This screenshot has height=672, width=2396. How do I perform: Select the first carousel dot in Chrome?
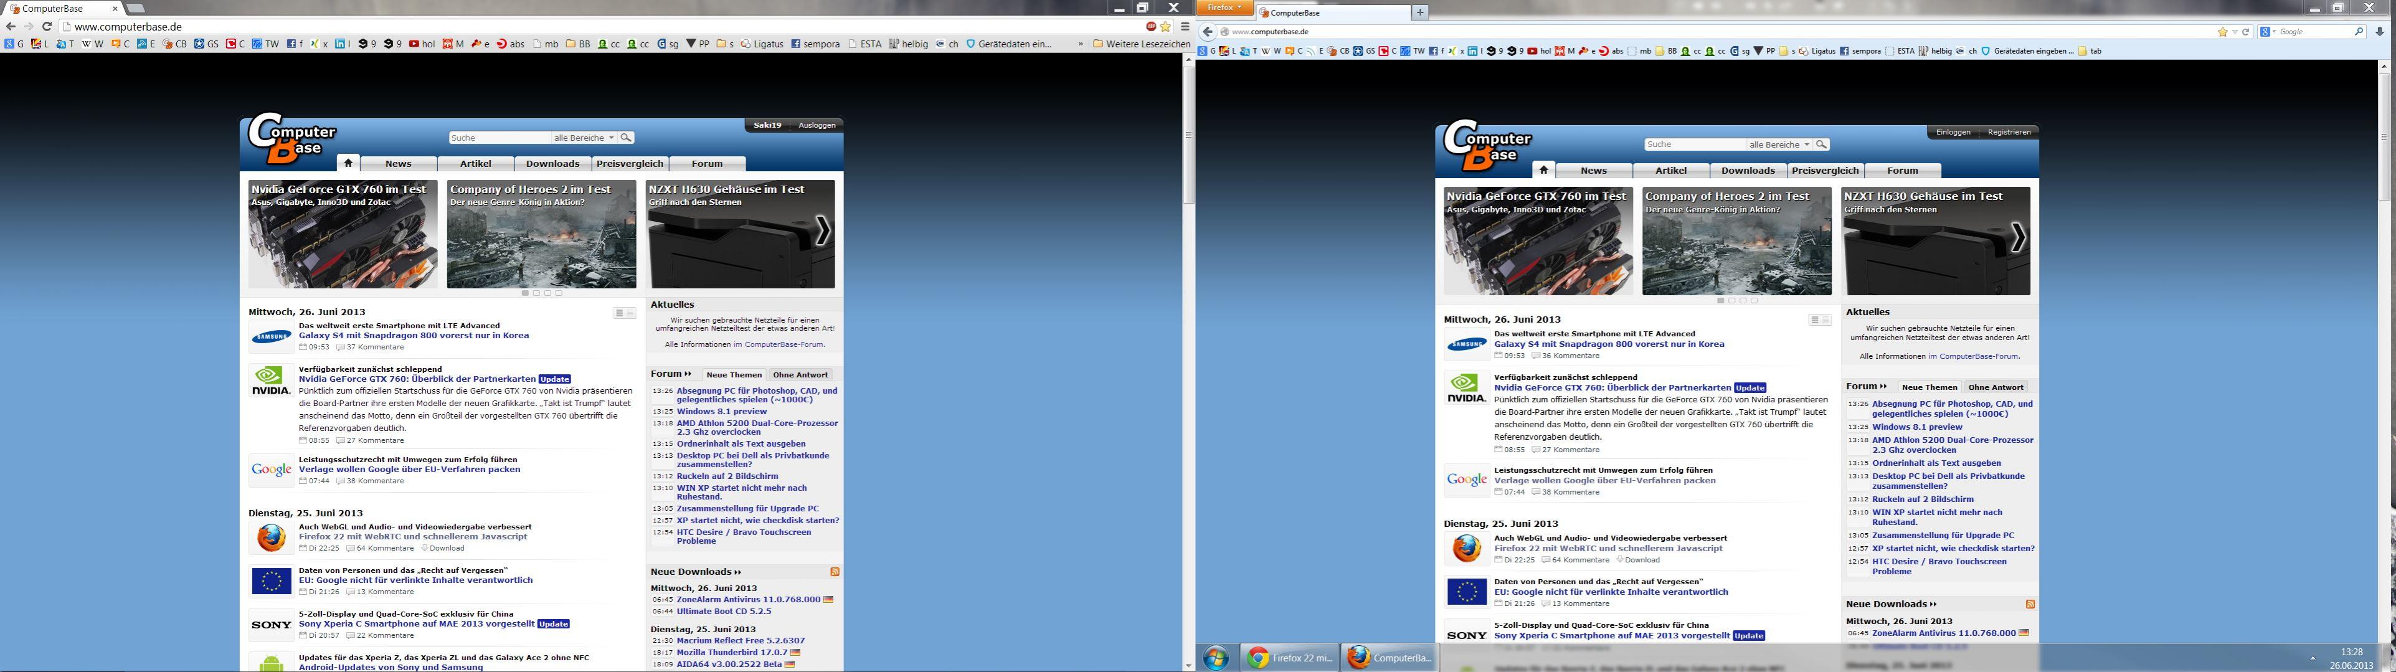[524, 293]
